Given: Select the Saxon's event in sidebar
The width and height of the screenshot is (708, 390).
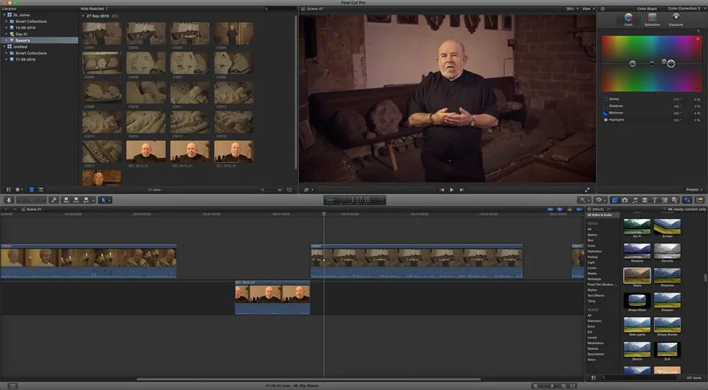Looking at the screenshot, I should [x=39, y=40].
